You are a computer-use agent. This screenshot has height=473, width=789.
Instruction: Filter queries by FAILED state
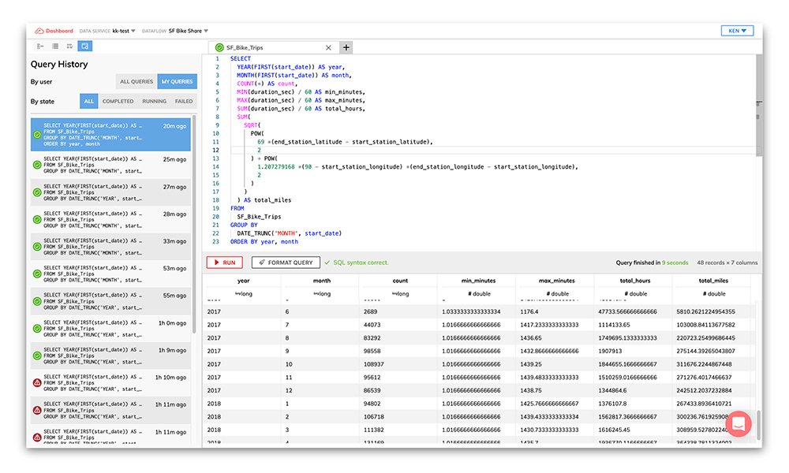tap(182, 100)
